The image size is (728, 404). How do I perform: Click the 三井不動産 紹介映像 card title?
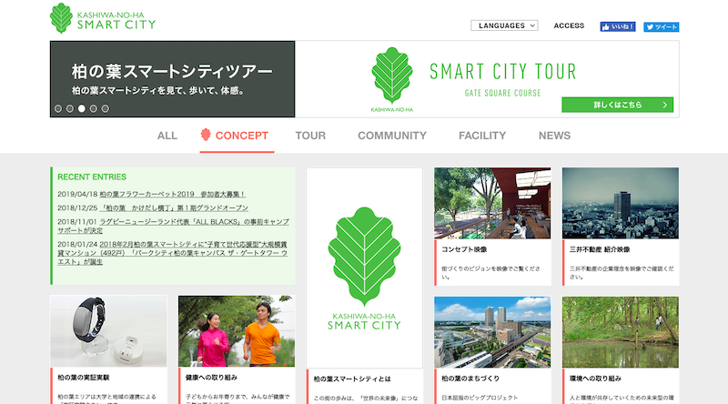600,249
